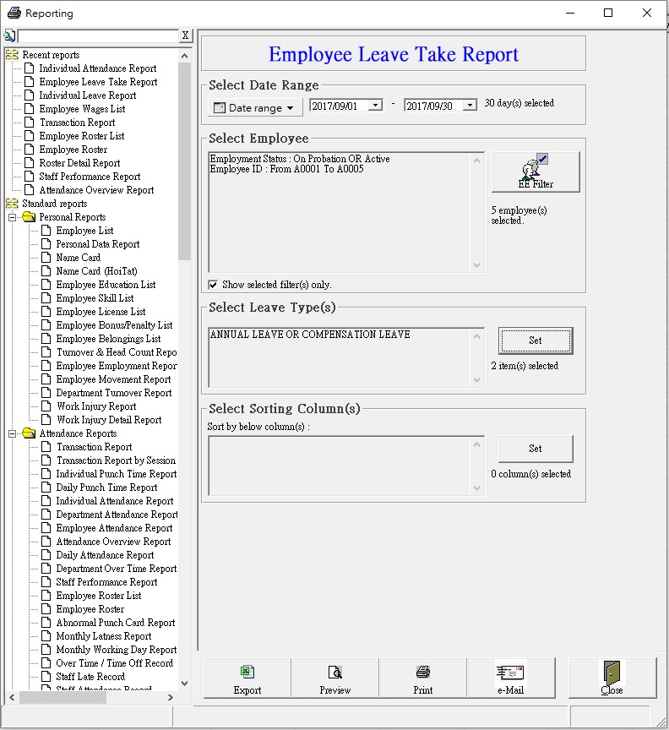Click the report tree up arrow
The height and width of the screenshot is (730, 669).
click(x=185, y=56)
